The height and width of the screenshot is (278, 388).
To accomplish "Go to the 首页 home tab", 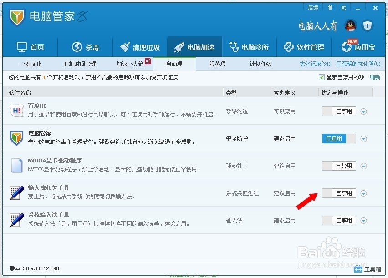I will coord(31,47).
